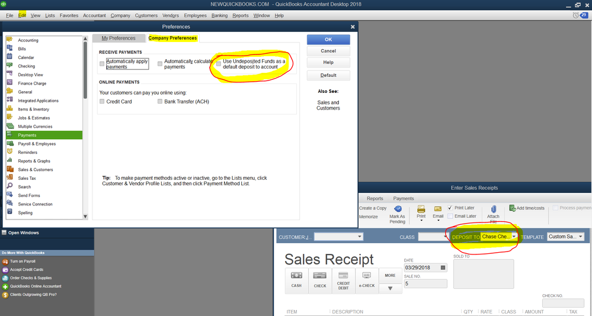Select the CHECK payment method

[320, 280]
